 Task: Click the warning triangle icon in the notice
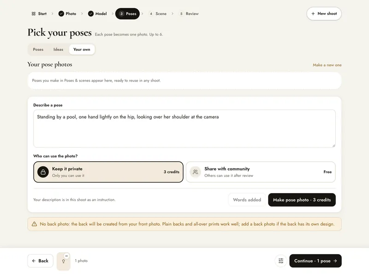34,224
